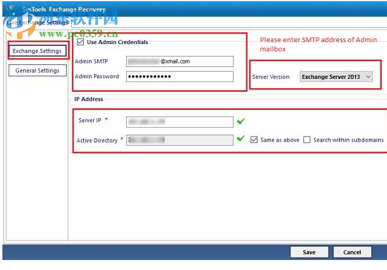Click the SysTools Exchange Recovery title text
Screen dimensions: 387x270
coord(64,9)
